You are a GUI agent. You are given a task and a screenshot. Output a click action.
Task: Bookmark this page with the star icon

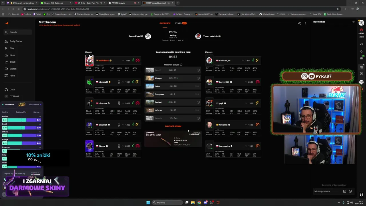click(338, 9)
